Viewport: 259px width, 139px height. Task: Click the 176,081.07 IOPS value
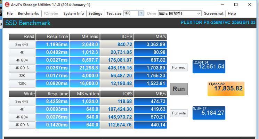pyautogui.click(x=116, y=60)
